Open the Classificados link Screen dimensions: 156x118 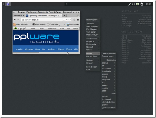click(x=52, y=28)
